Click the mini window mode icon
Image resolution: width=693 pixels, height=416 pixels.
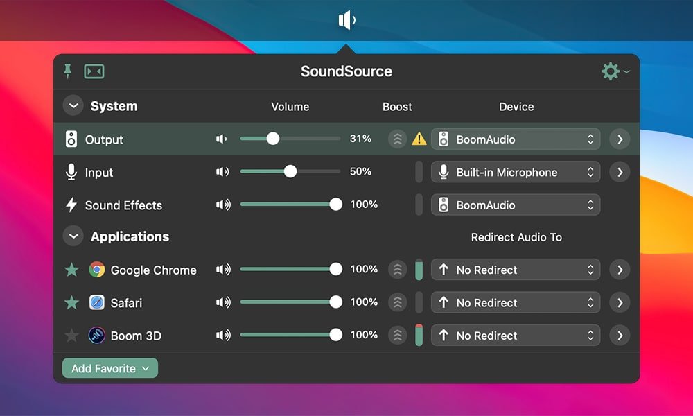[94, 71]
